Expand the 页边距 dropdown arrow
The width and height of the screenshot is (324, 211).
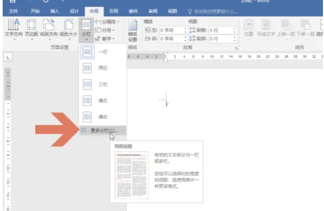(32, 39)
